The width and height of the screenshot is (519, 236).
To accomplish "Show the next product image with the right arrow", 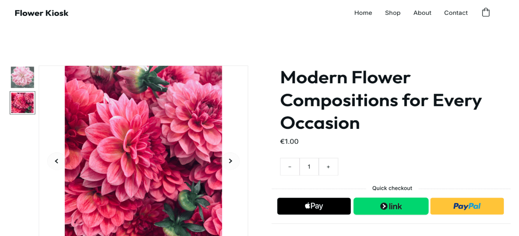I will (230, 161).
